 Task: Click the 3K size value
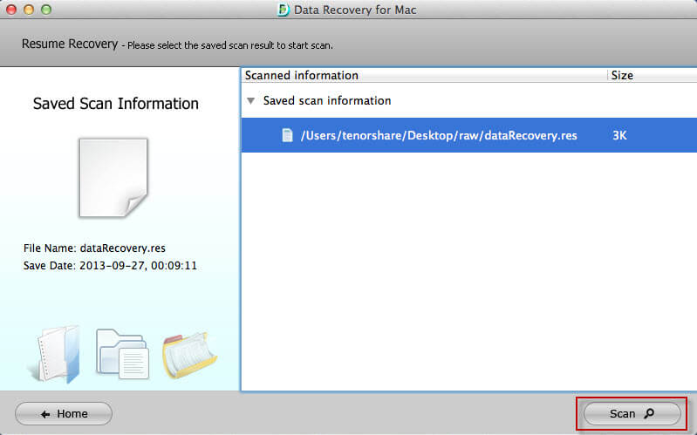619,135
